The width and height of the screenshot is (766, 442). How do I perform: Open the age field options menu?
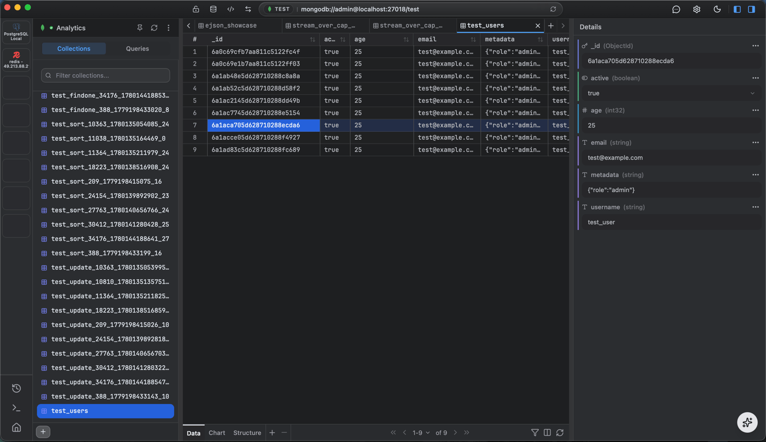(755, 111)
